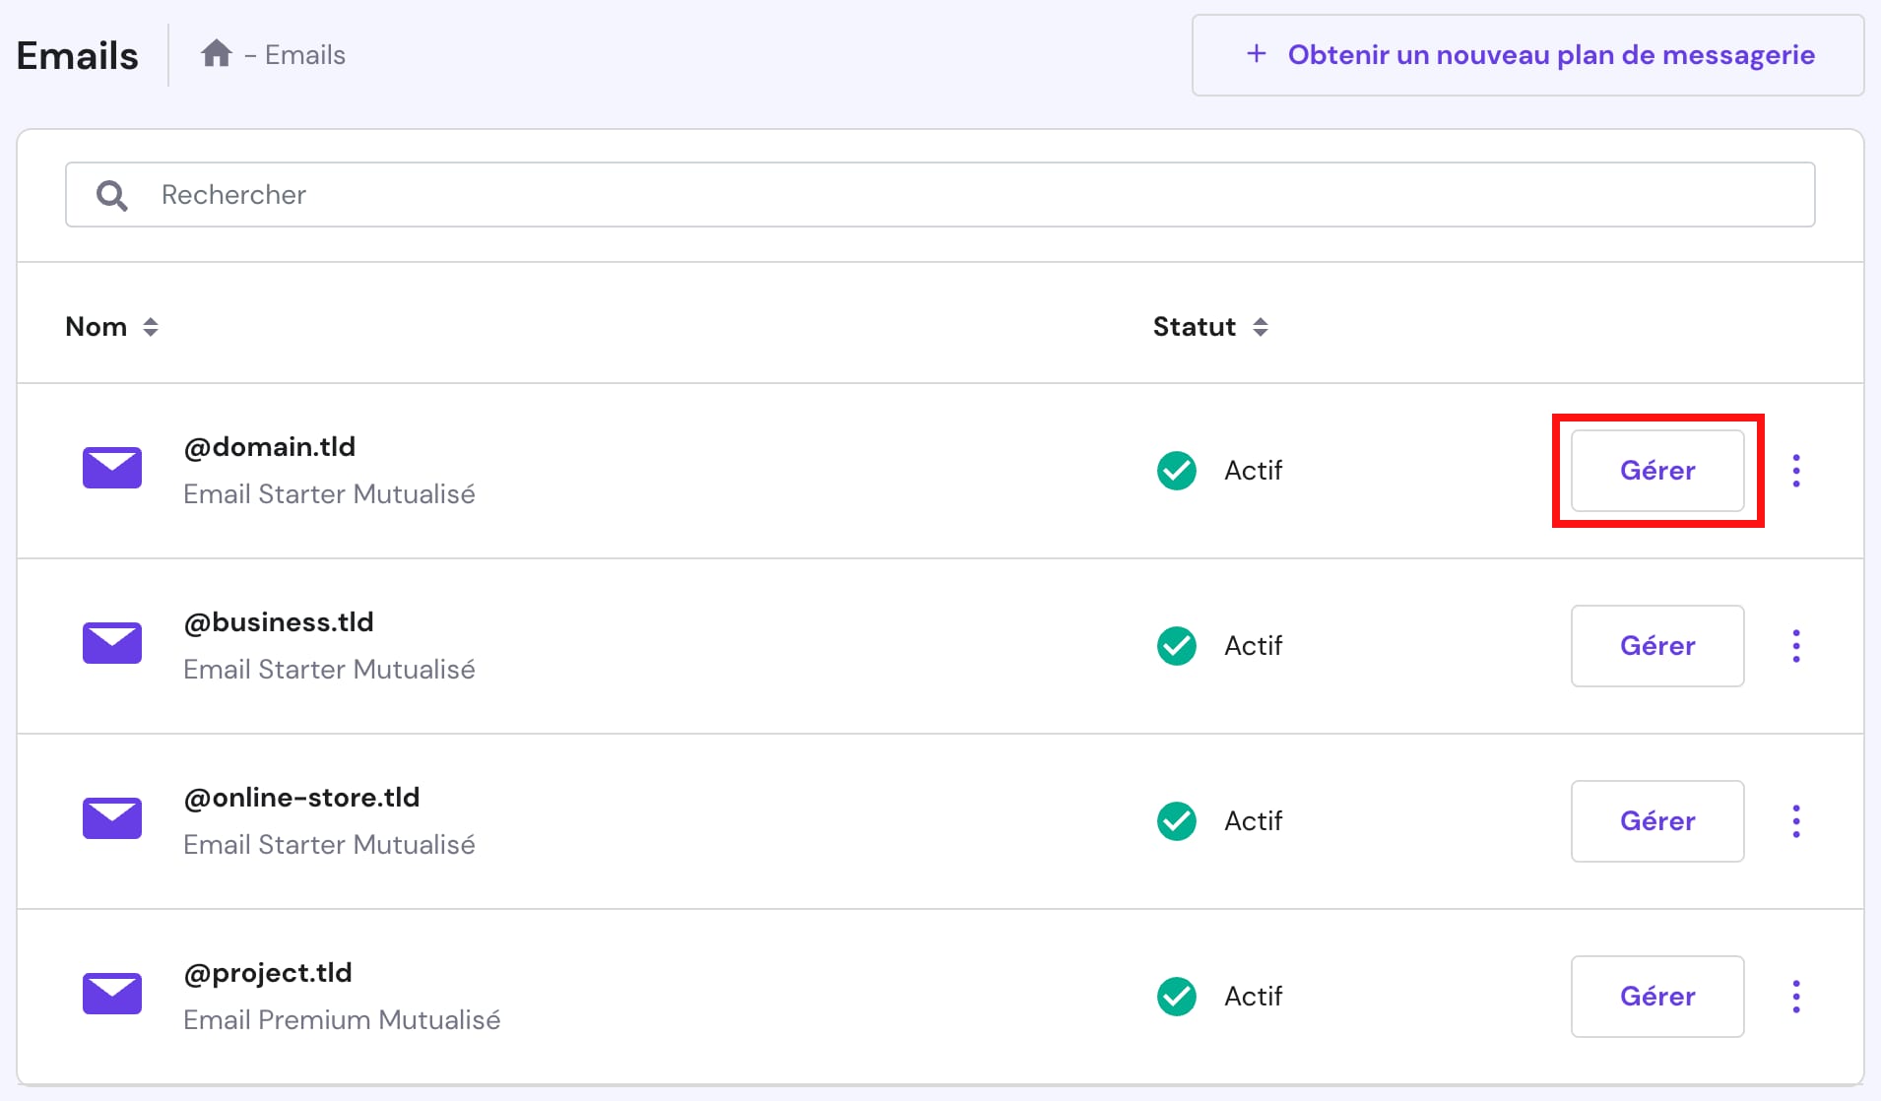Click the highlighted Gérer button for @domain.tld
1881x1101 pixels.
[1657, 471]
